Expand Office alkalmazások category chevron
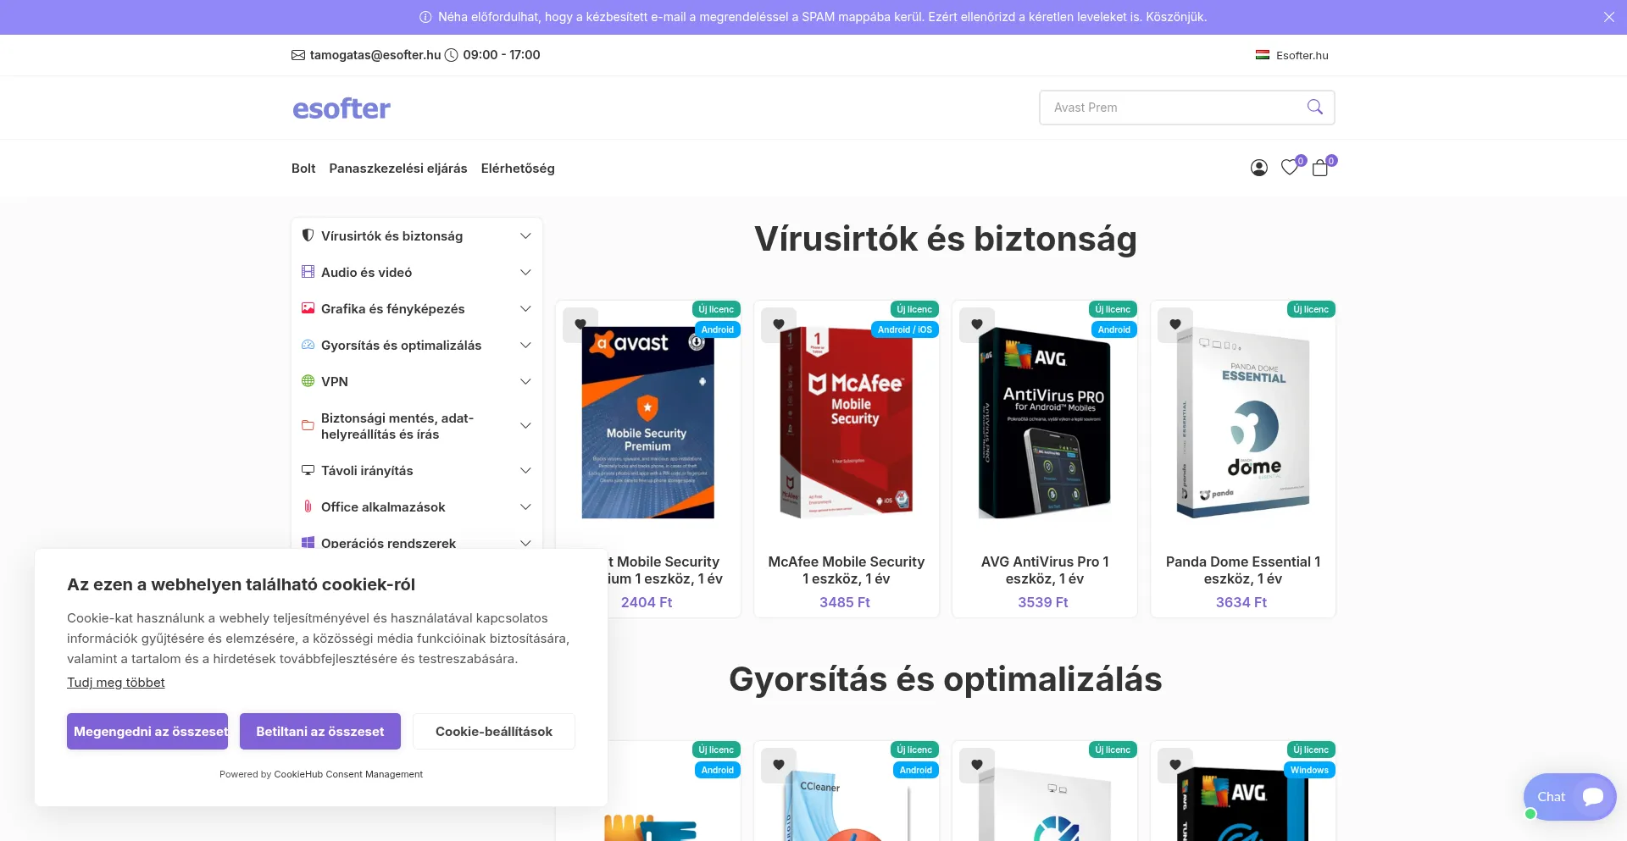Viewport: 1627px width, 841px height. click(525, 507)
